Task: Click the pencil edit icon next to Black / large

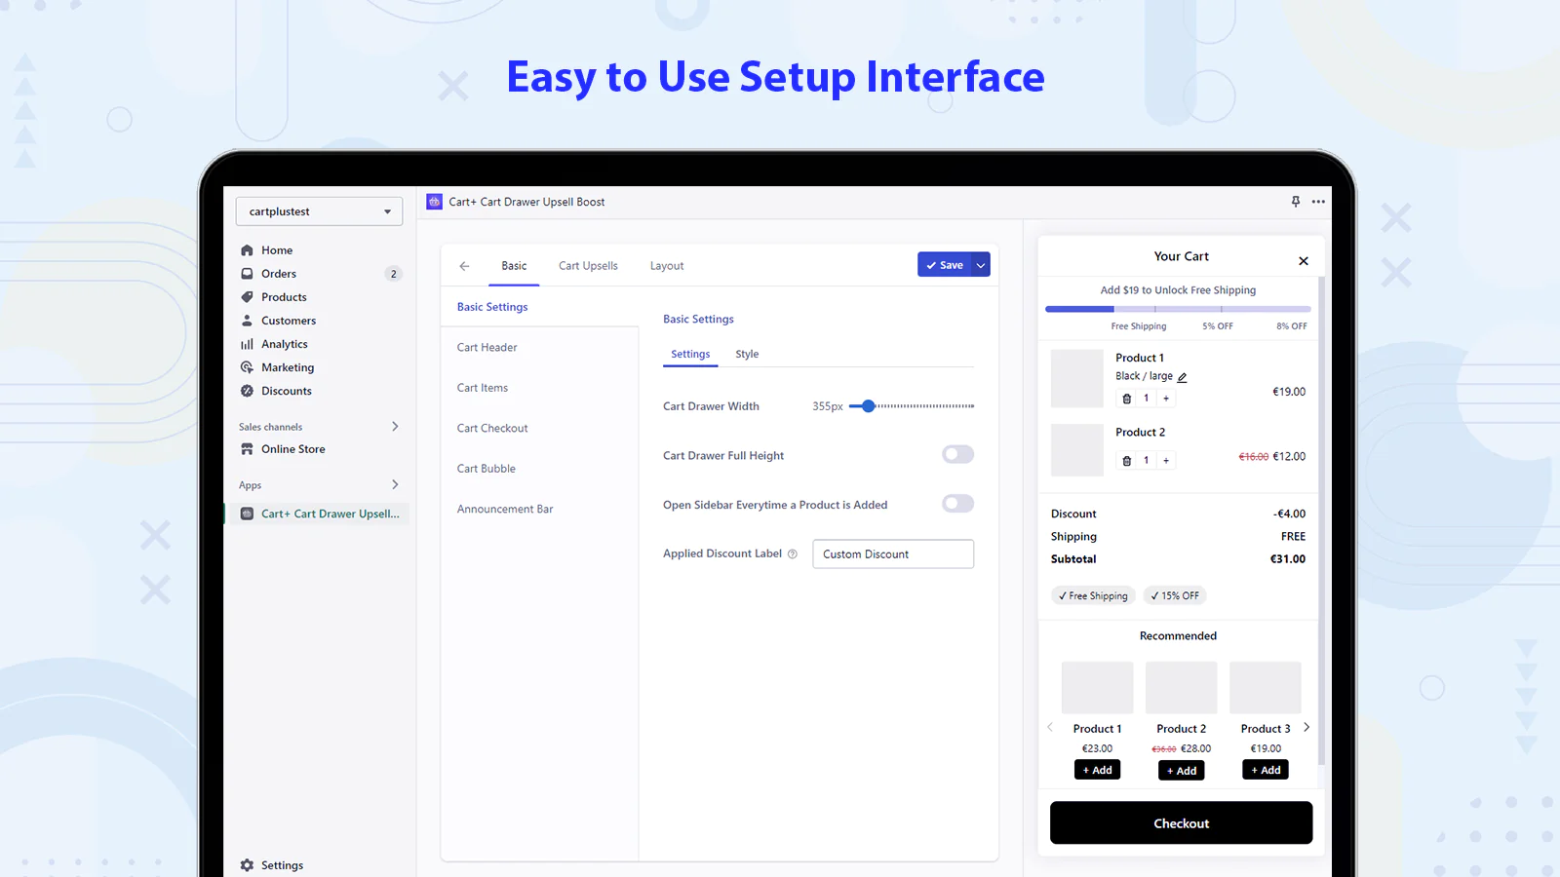Action: (1182, 377)
